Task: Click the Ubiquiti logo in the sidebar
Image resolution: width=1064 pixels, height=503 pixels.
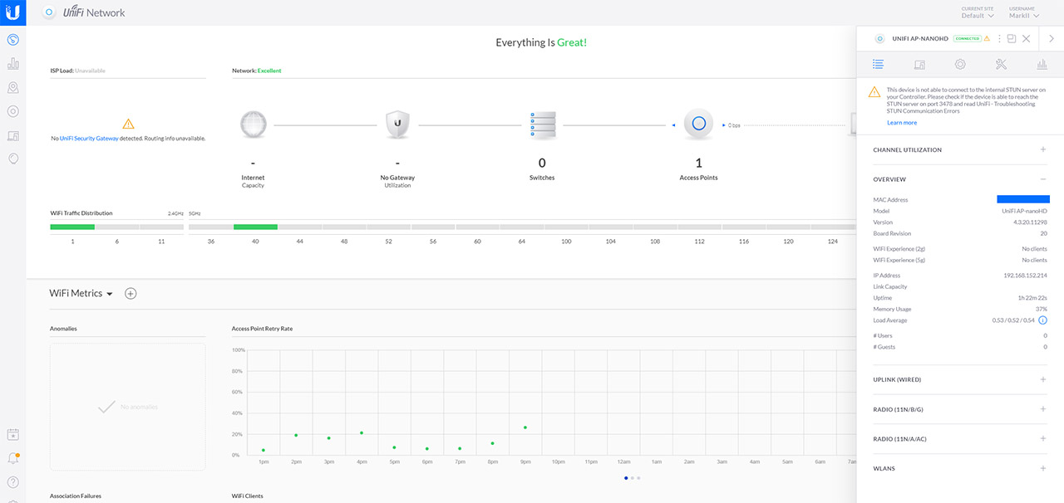Action: pyautogui.click(x=12, y=12)
